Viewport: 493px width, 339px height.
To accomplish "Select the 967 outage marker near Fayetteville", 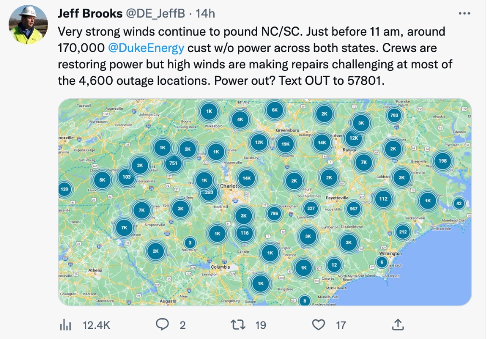I will pyautogui.click(x=353, y=209).
